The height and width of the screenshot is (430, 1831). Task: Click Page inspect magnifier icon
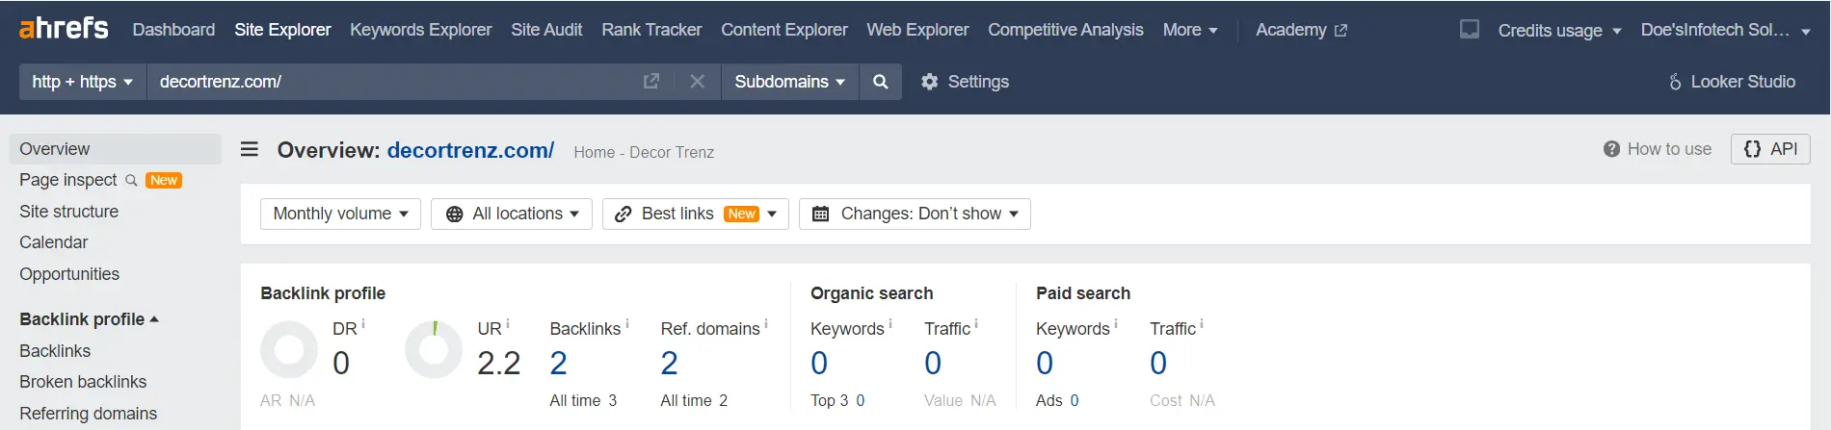pos(131,180)
